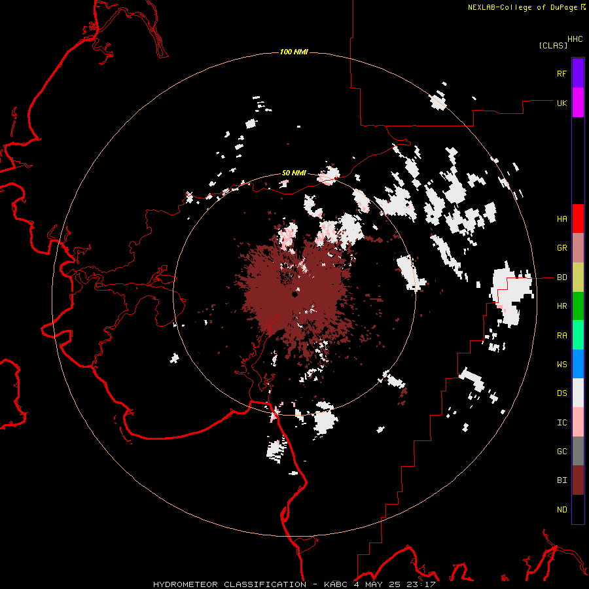Select the IC pink legend swatch
The image size is (589, 589).
[x=578, y=422]
